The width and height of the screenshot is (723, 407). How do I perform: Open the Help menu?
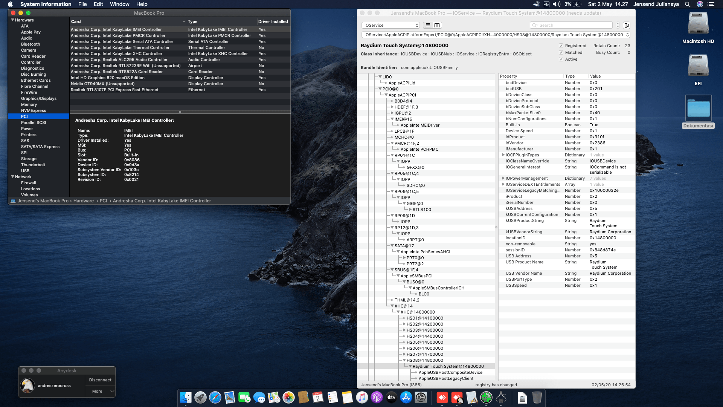142,4
